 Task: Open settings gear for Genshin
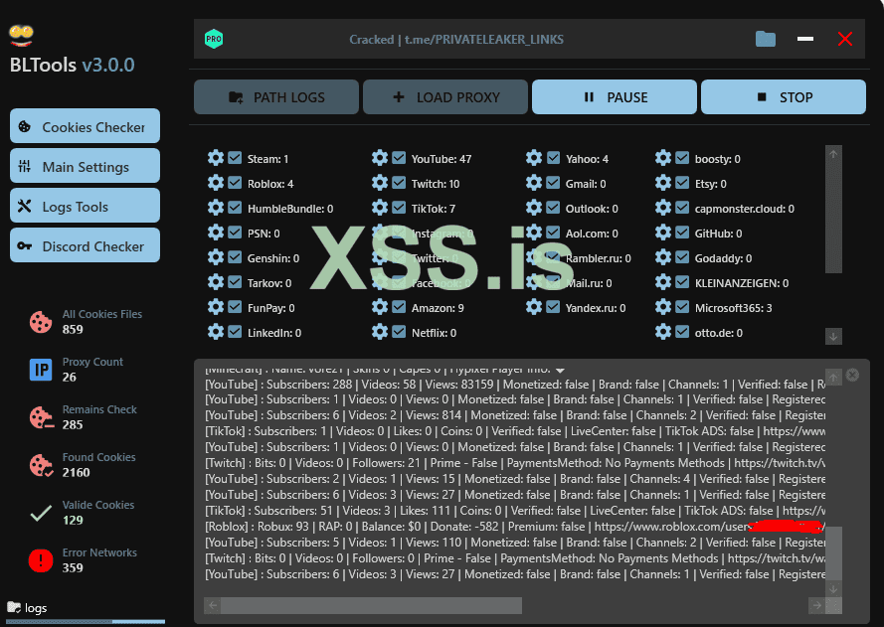pos(216,257)
